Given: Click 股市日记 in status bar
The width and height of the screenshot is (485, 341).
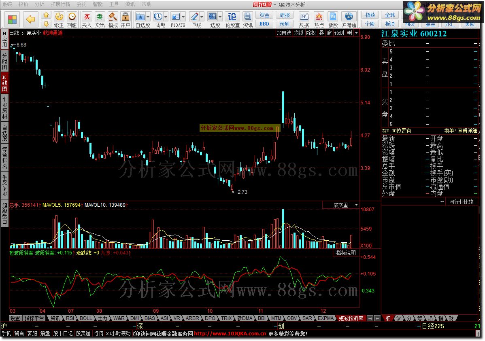Looking at the screenshot, I should (63, 334).
